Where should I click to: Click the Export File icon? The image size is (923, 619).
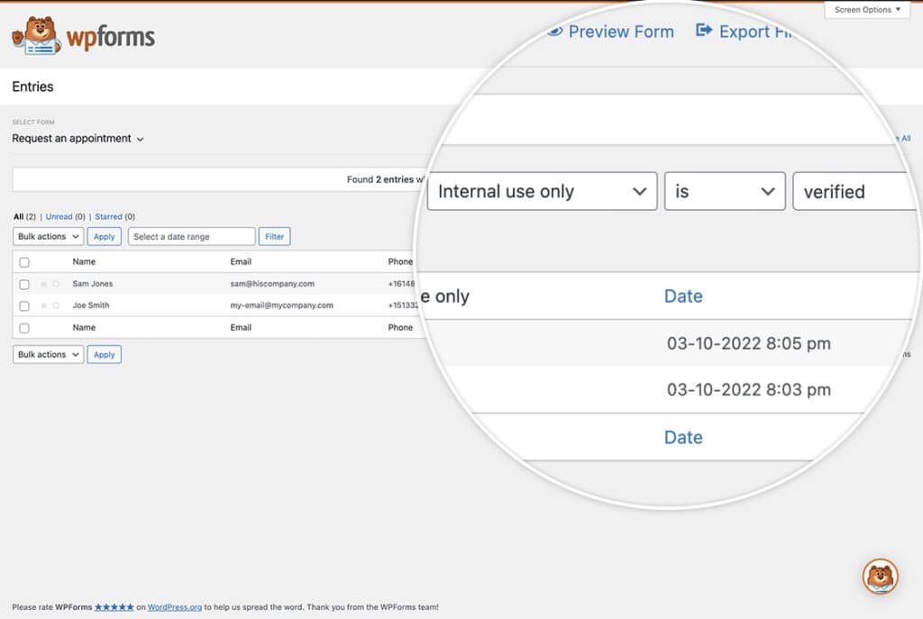tap(705, 30)
